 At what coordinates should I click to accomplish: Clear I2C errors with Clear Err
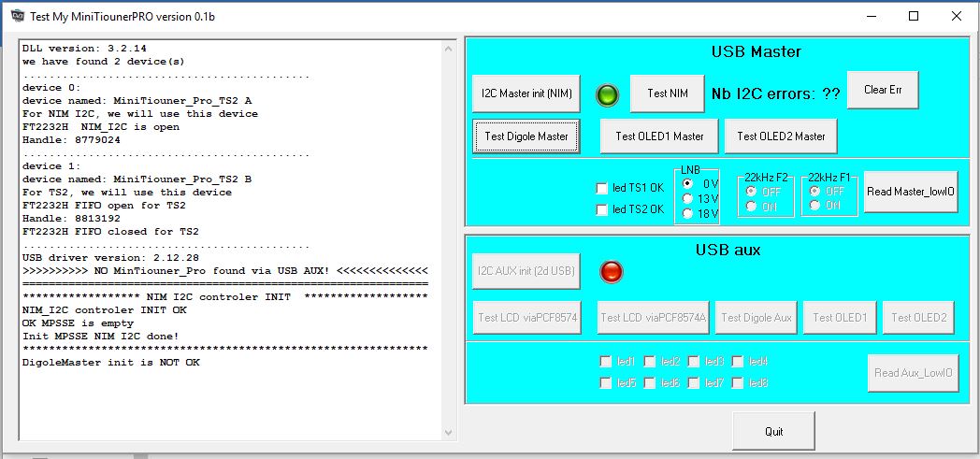[882, 90]
